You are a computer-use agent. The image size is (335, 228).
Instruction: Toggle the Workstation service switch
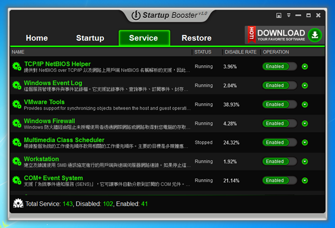(280, 161)
